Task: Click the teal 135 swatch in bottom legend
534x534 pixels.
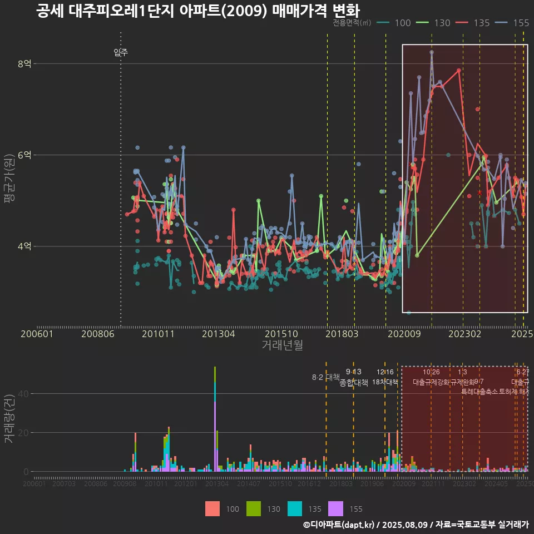Action: coord(295,509)
